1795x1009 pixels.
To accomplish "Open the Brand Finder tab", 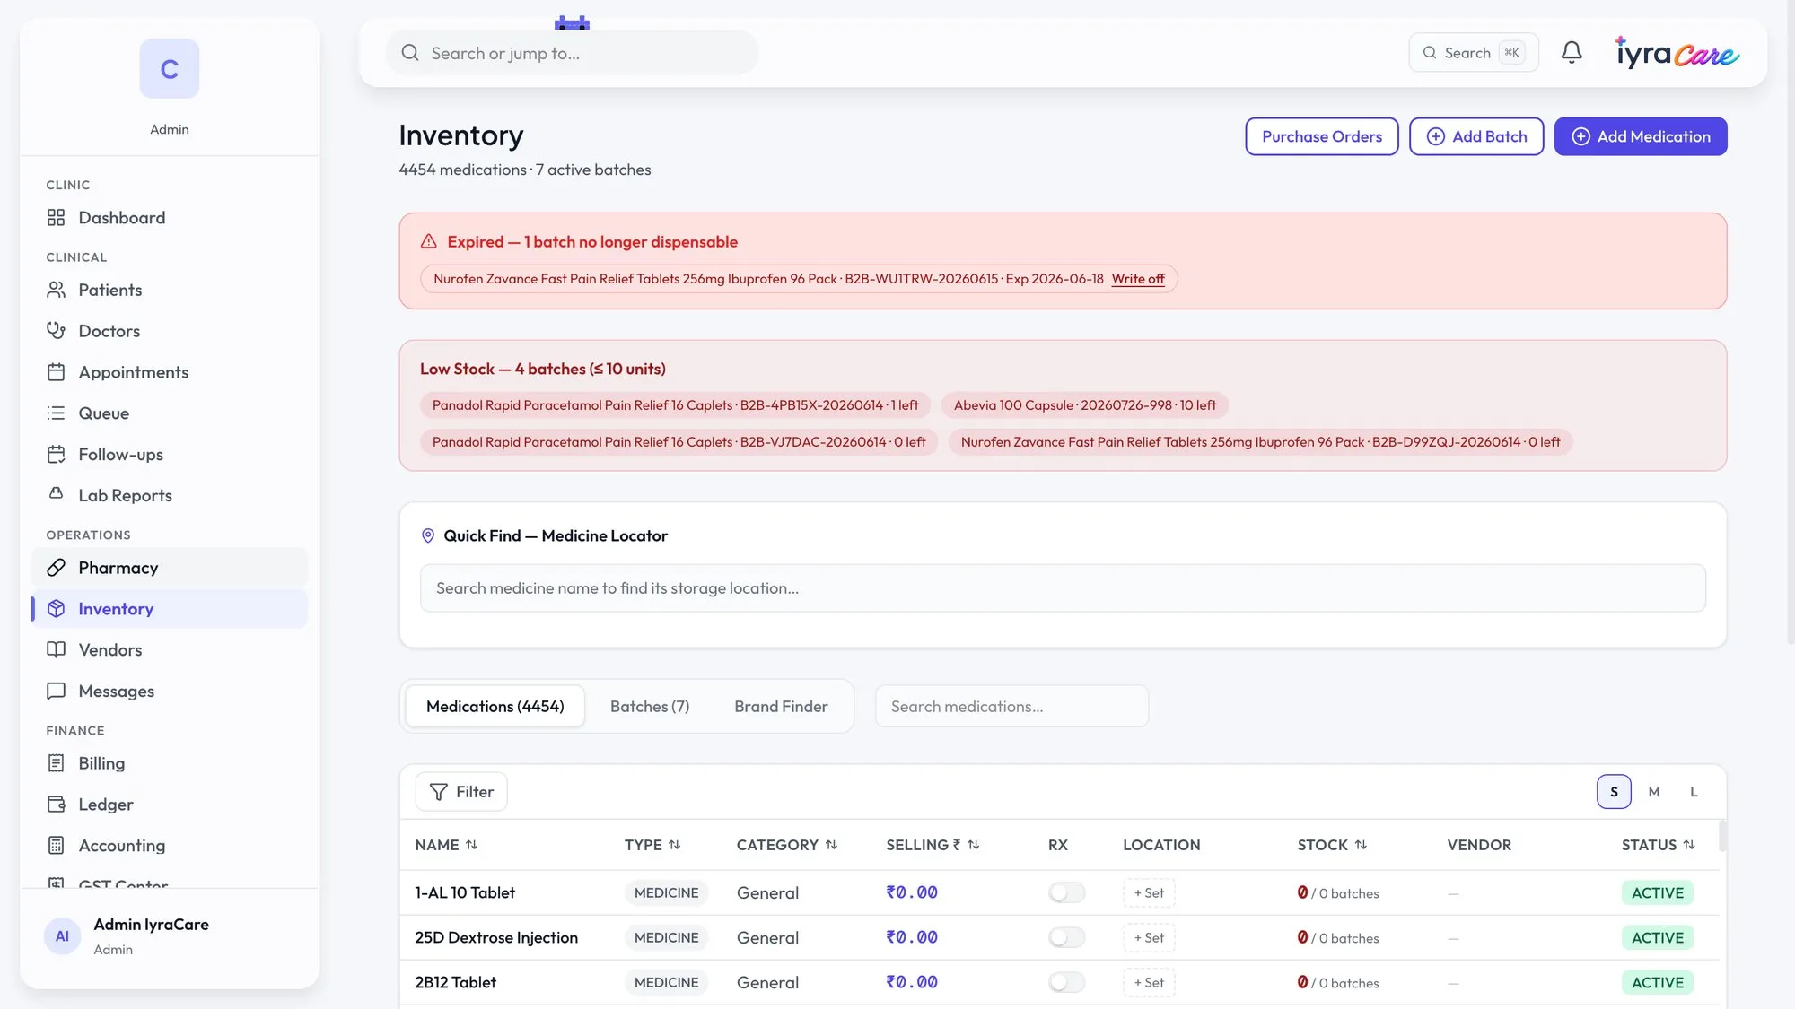I will (781, 707).
